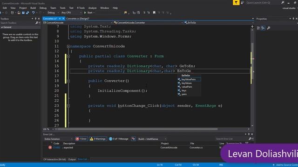
Task: Switch to the Converter.cs [Design] tab
Action: pos(78,19)
